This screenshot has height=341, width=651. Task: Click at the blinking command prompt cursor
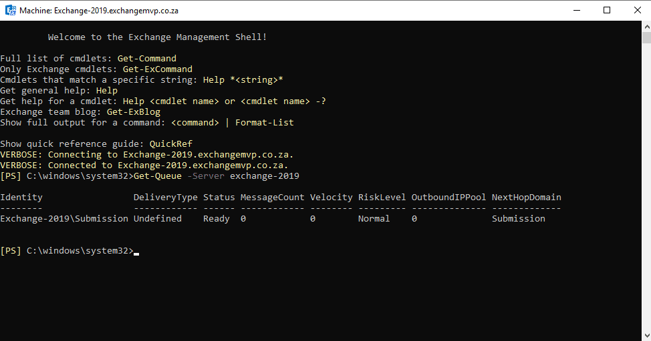click(x=136, y=254)
